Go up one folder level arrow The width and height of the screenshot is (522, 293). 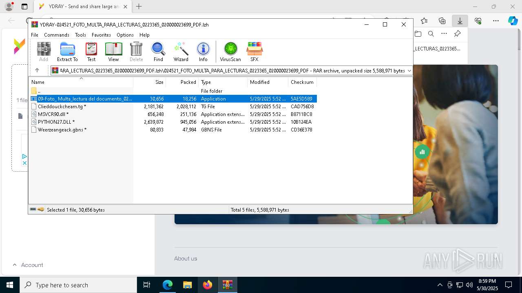click(x=37, y=70)
